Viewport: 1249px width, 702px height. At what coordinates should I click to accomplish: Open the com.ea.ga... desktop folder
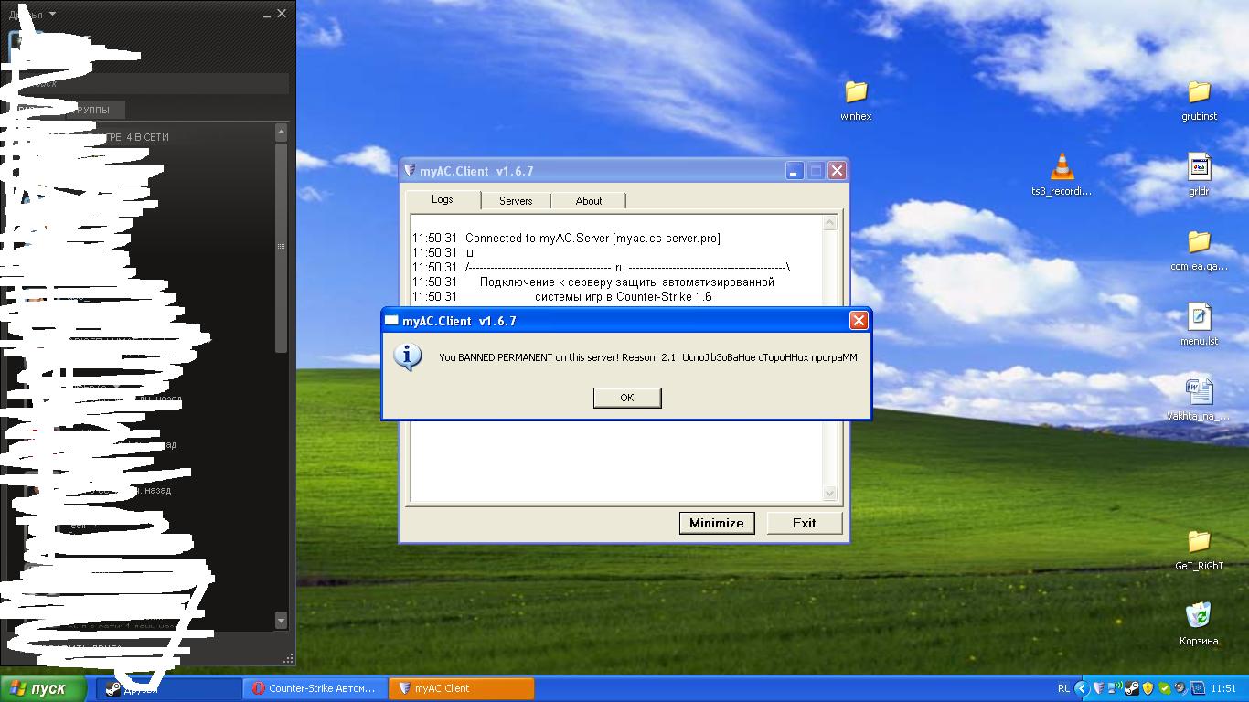[x=1199, y=250]
